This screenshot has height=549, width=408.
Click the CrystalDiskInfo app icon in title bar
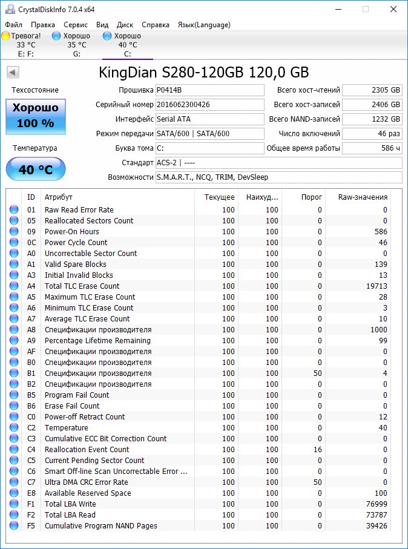point(10,10)
